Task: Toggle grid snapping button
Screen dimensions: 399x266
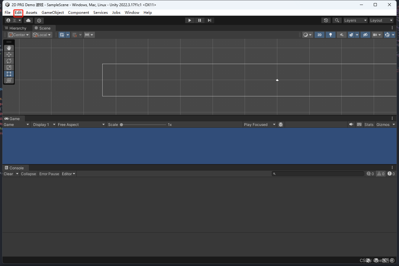Action: 75,35
